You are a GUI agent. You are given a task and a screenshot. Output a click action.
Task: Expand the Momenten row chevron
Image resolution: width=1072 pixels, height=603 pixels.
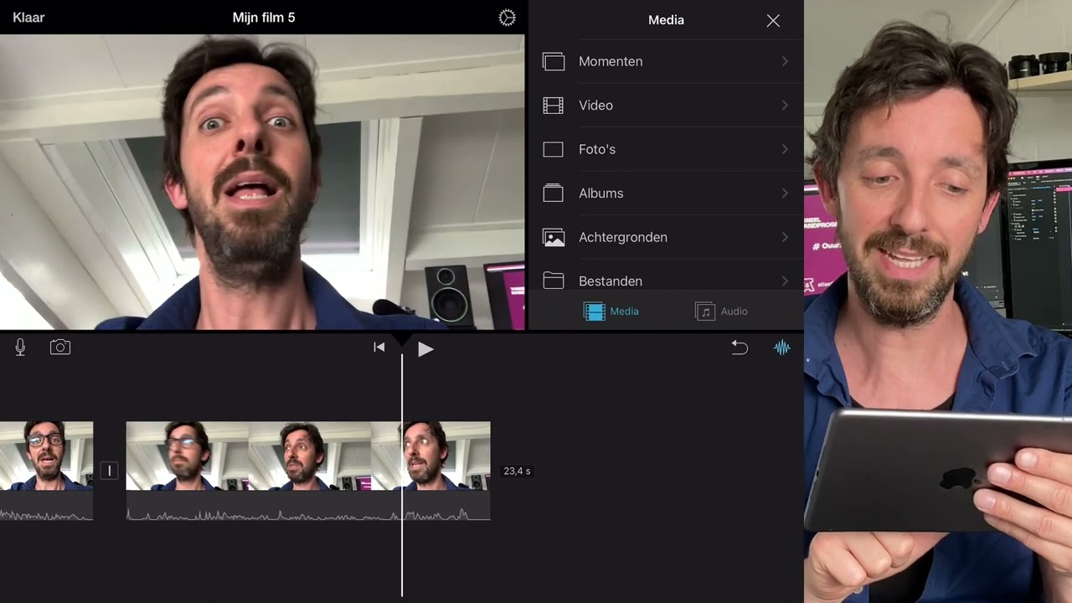(x=785, y=61)
